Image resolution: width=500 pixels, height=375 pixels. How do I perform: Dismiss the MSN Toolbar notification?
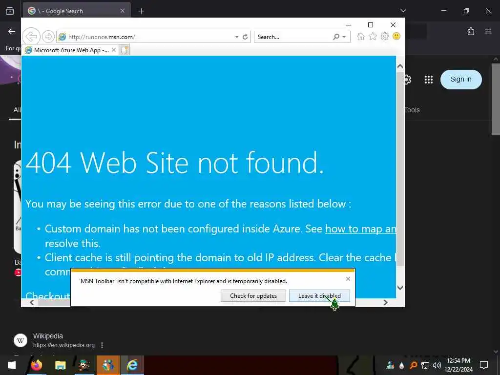click(348, 279)
